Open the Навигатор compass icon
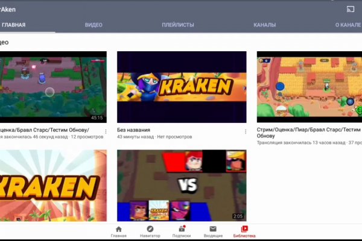 (x=150, y=231)
